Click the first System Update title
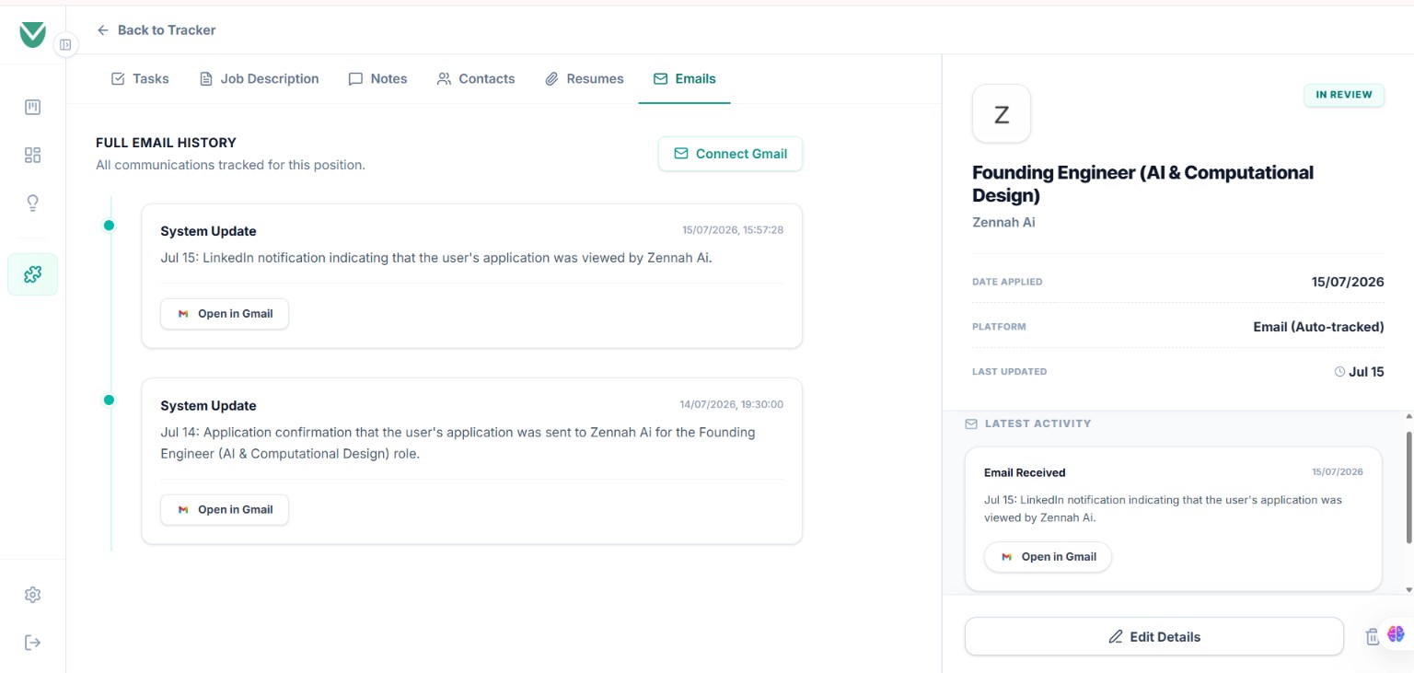This screenshot has height=673, width=1414. pos(208,231)
